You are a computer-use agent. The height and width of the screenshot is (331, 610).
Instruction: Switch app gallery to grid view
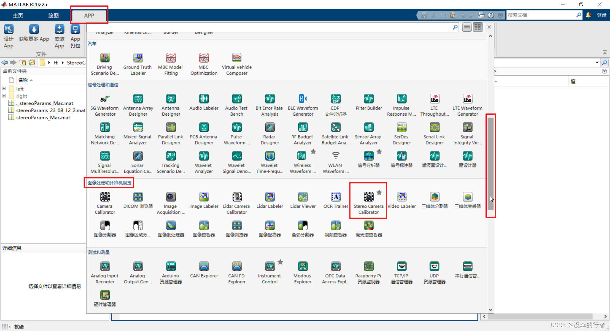(x=478, y=27)
